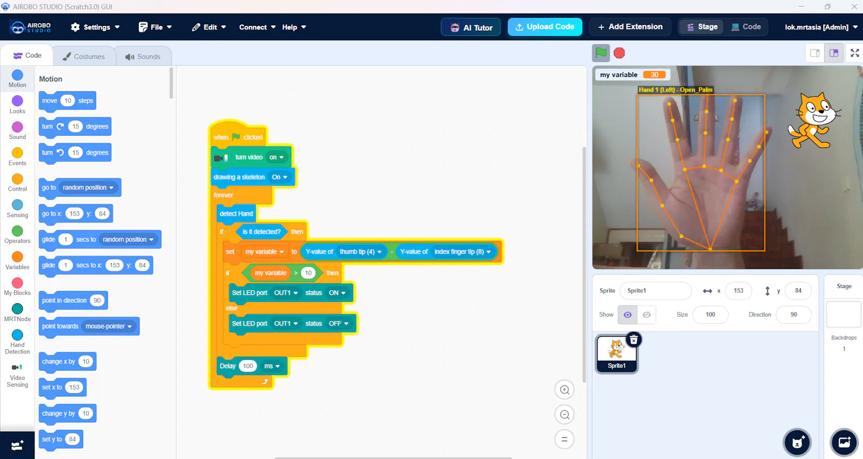The width and height of the screenshot is (863, 459).
Task: Click the Scratch cat on stage
Action: [815, 121]
